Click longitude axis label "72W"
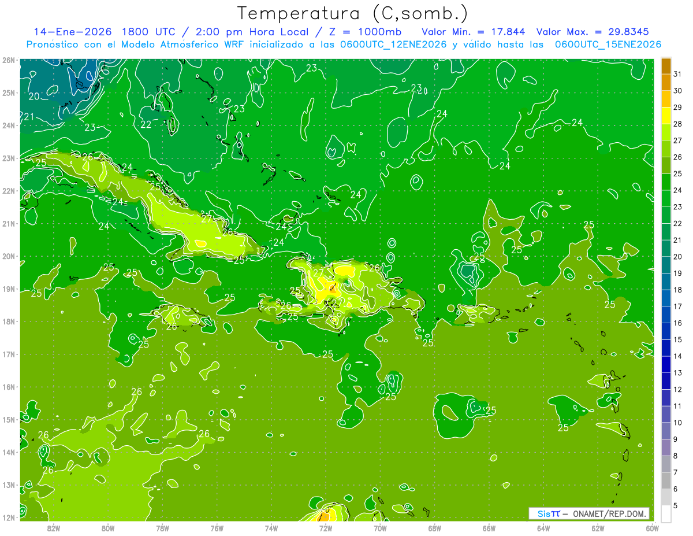Image resolution: width=693 pixels, height=536 pixels. (326, 528)
